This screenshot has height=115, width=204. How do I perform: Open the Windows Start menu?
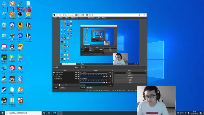tap(3, 113)
